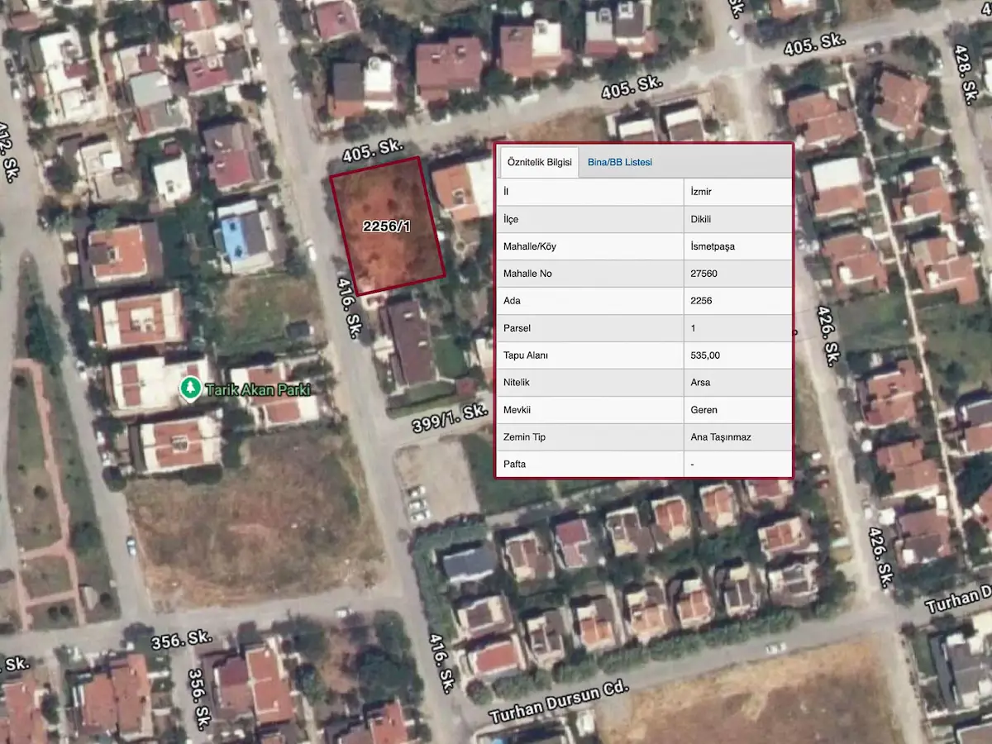Screen dimensions: 992x744
Task: Click the Tarık Akan Parkı green tree marker
Action: tap(191, 387)
